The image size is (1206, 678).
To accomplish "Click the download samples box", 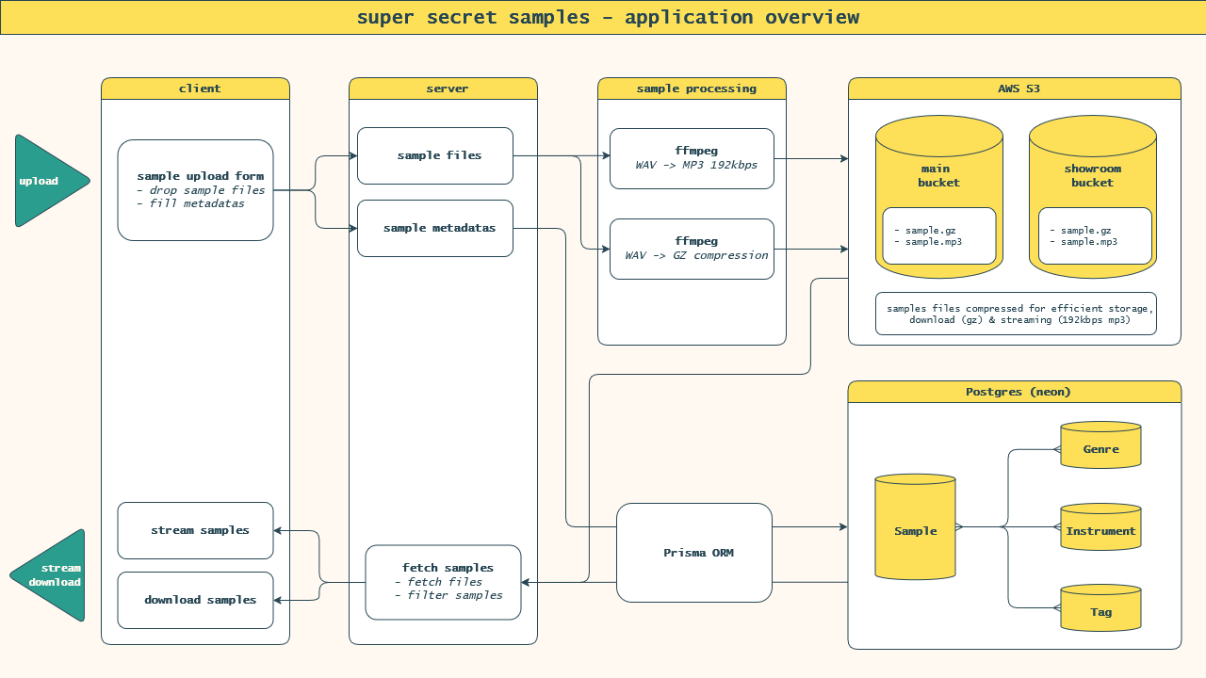I will tap(196, 600).
